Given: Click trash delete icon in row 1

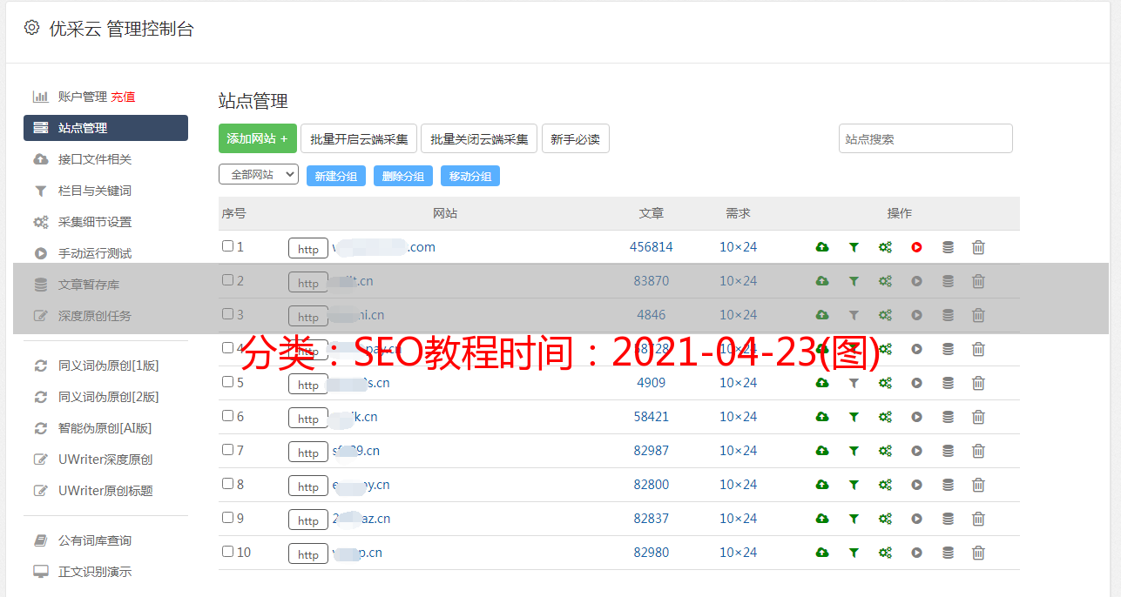Looking at the screenshot, I should point(978,247).
